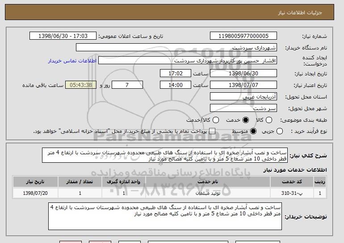Click the buyer notes text box توضیحات خریدار
Viewport: 344px width, 243px height.
point(165,216)
